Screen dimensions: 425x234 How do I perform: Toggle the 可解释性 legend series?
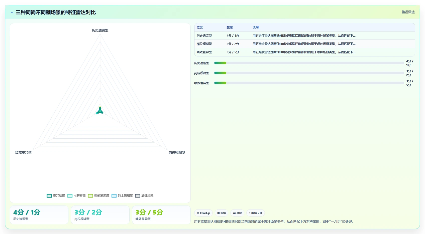click(x=76, y=196)
